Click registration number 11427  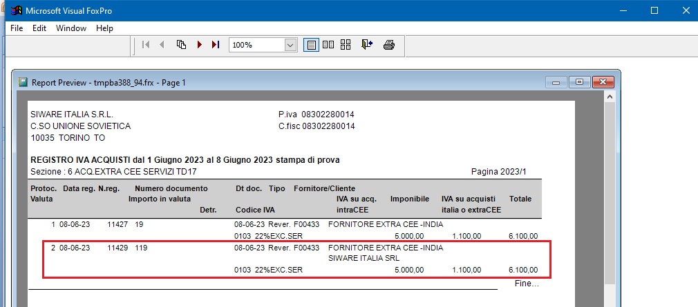(117, 224)
